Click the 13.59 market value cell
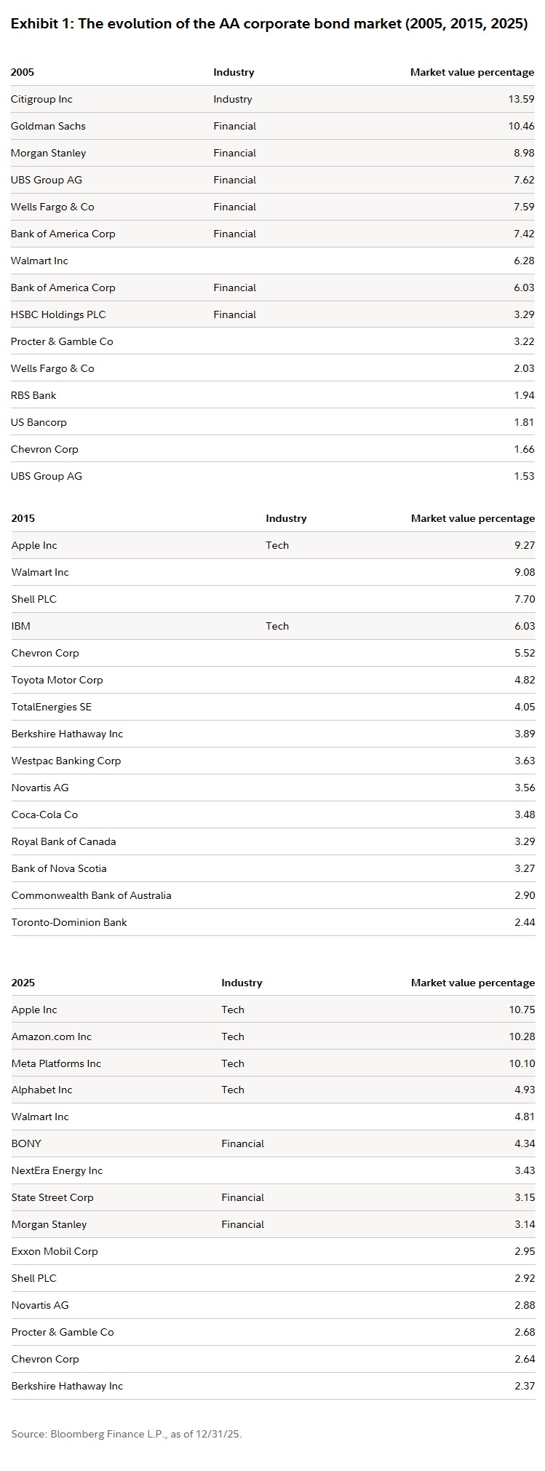The image size is (545, 1471). coord(521,99)
